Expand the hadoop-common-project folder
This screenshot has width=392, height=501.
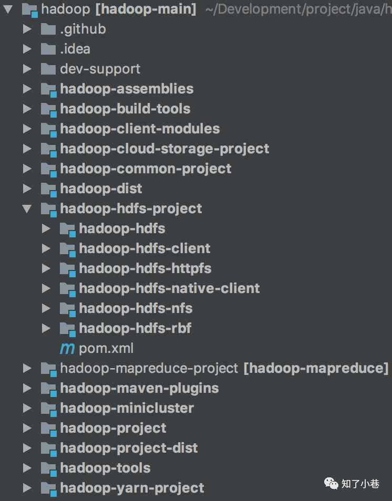tap(27, 169)
